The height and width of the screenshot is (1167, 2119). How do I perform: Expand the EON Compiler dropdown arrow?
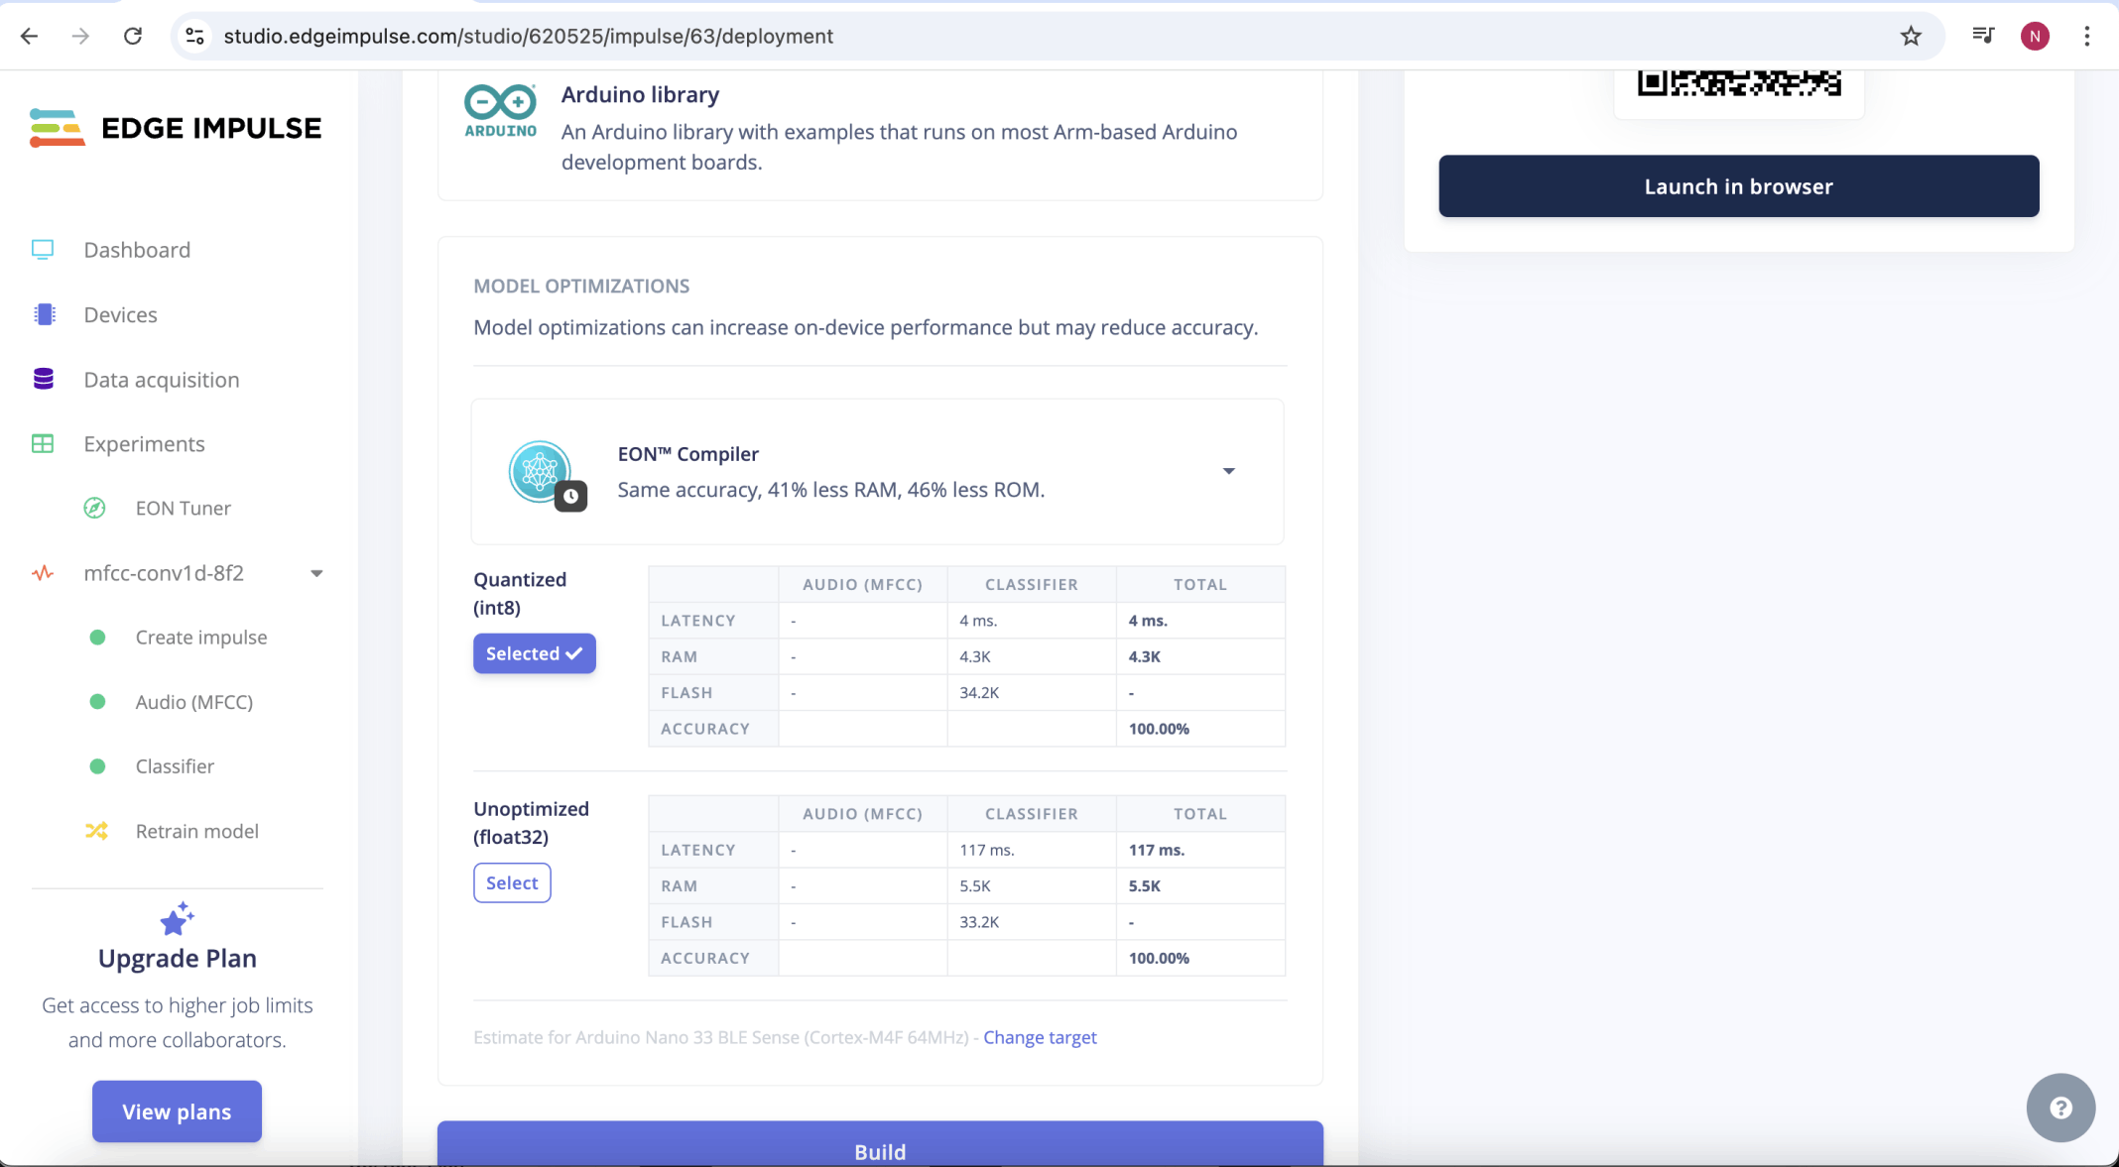pos(1228,471)
